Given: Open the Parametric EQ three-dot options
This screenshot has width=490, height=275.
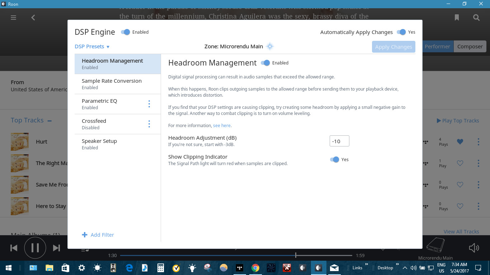Looking at the screenshot, I should (149, 104).
